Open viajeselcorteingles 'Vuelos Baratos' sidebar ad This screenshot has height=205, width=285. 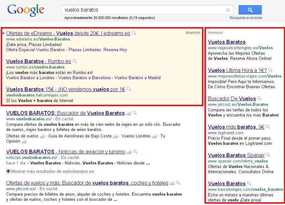[x=227, y=42]
